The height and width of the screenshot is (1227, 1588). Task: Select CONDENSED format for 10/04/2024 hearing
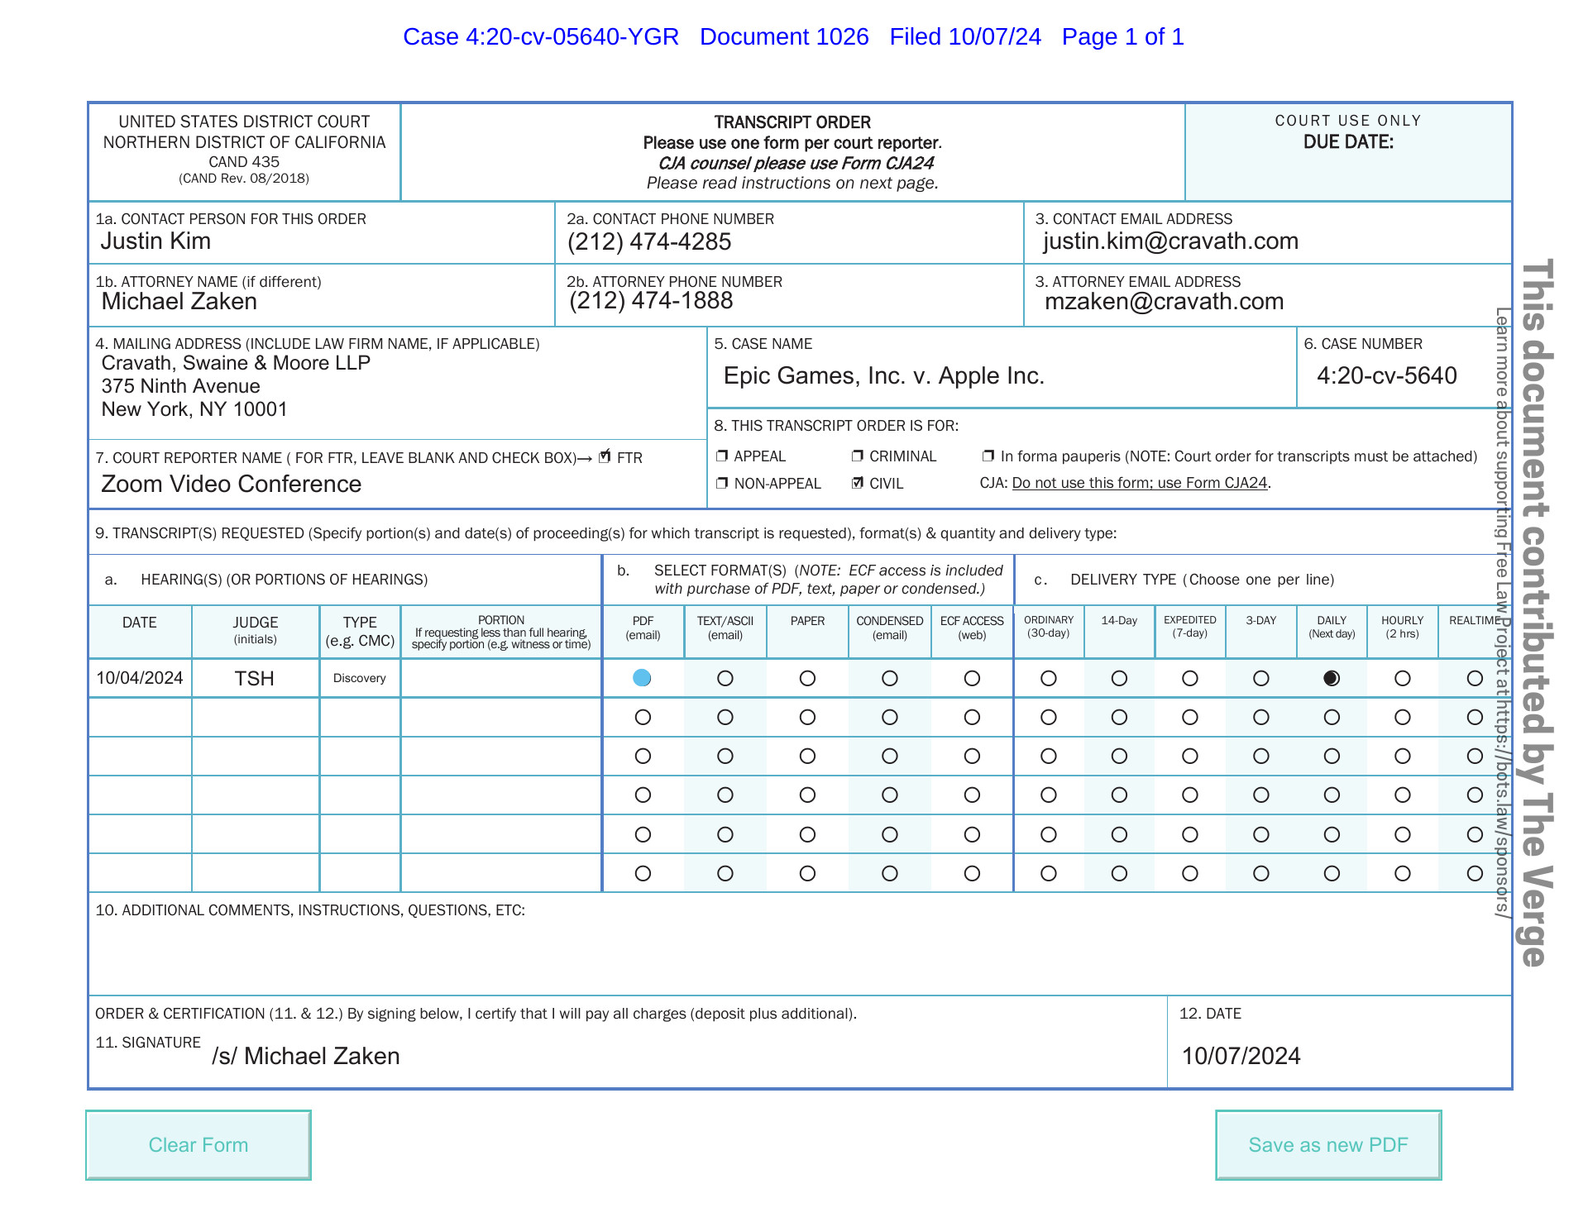tap(890, 678)
